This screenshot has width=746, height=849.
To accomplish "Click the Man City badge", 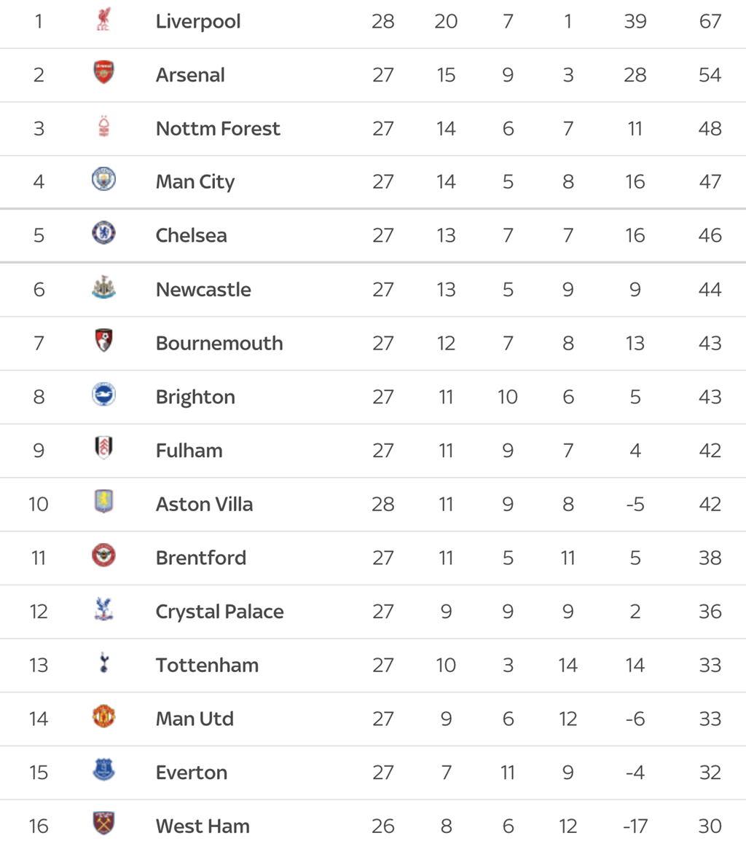I will click(103, 179).
